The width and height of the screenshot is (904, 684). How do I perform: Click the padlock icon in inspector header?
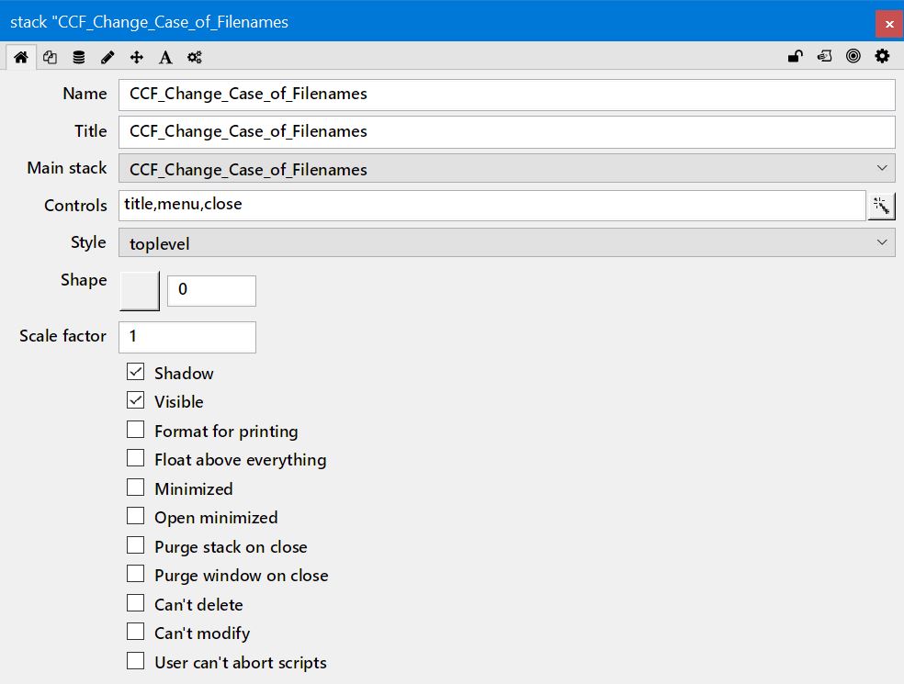click(796, 56)
